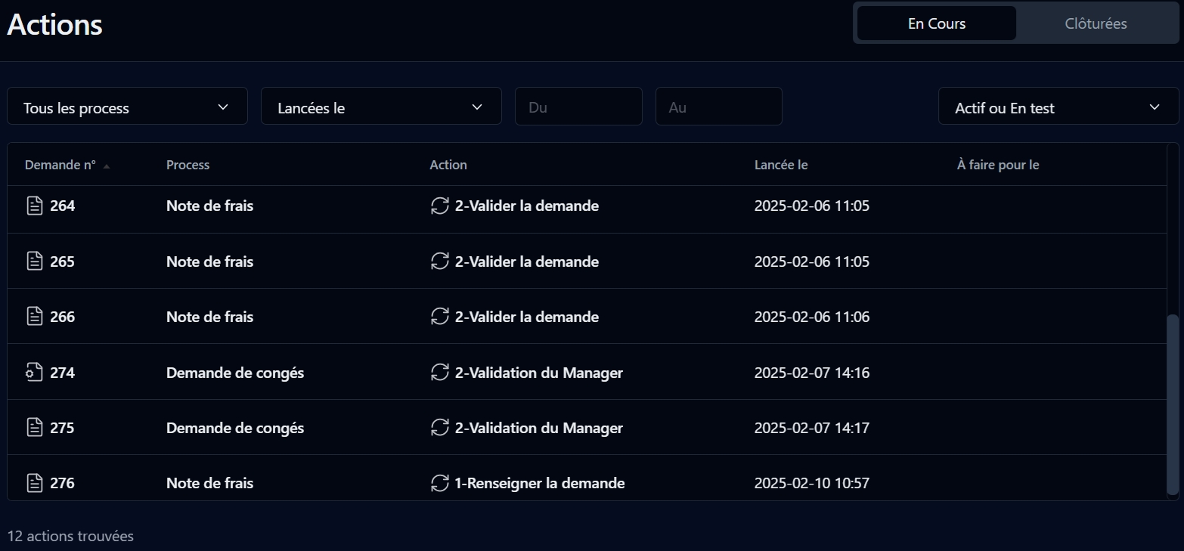Click the cycle icon in request 275 row

[x=439, y=428]
